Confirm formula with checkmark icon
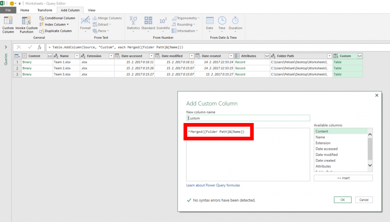The height and width of the screenshot is (222, 390). pyautogui.click(x=30, y=47)
